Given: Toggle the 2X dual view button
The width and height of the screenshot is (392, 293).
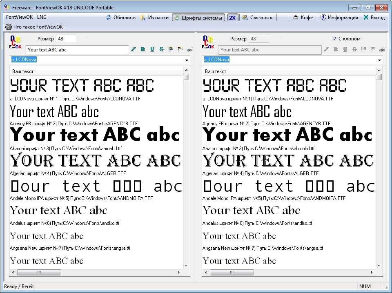Looking at the screenshot, I should [x=232, y=18].
